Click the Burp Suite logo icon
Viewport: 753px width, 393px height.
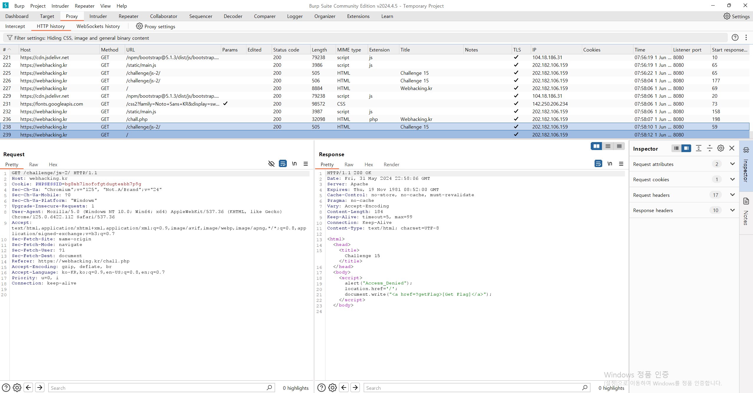(x=6, y=5)
